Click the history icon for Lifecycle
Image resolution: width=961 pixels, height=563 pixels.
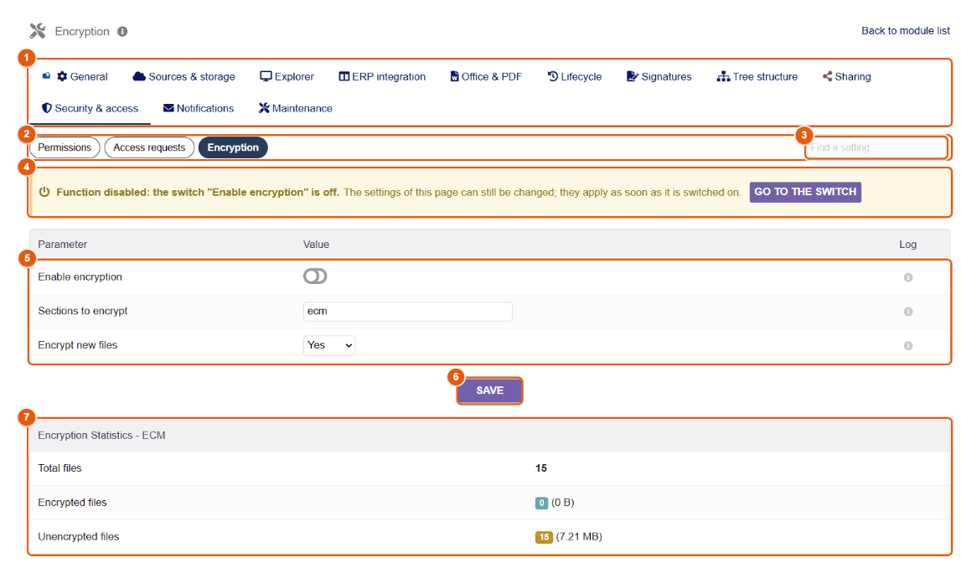click(x=553, y=76)
